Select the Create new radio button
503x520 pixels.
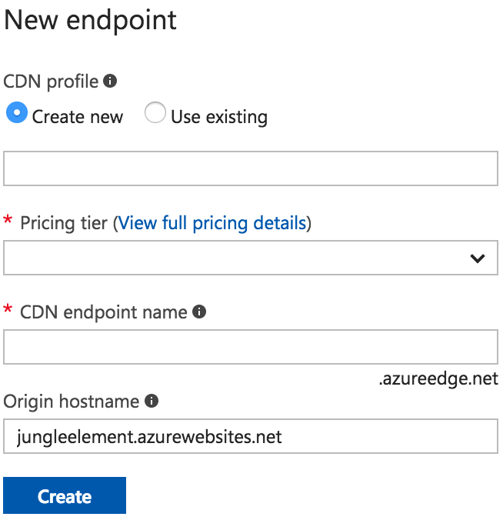coord(17,112)
